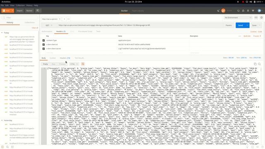Viewport: 265px width, 149px height.
Task: Open Activities in the top bar
Action: pyautogui.click(x=6, y=2)
